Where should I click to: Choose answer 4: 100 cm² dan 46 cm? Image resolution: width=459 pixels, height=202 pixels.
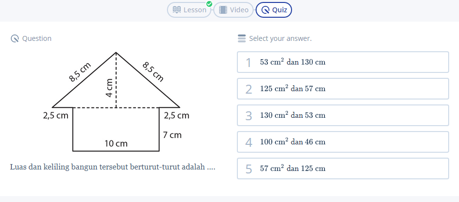pos(343,142)
